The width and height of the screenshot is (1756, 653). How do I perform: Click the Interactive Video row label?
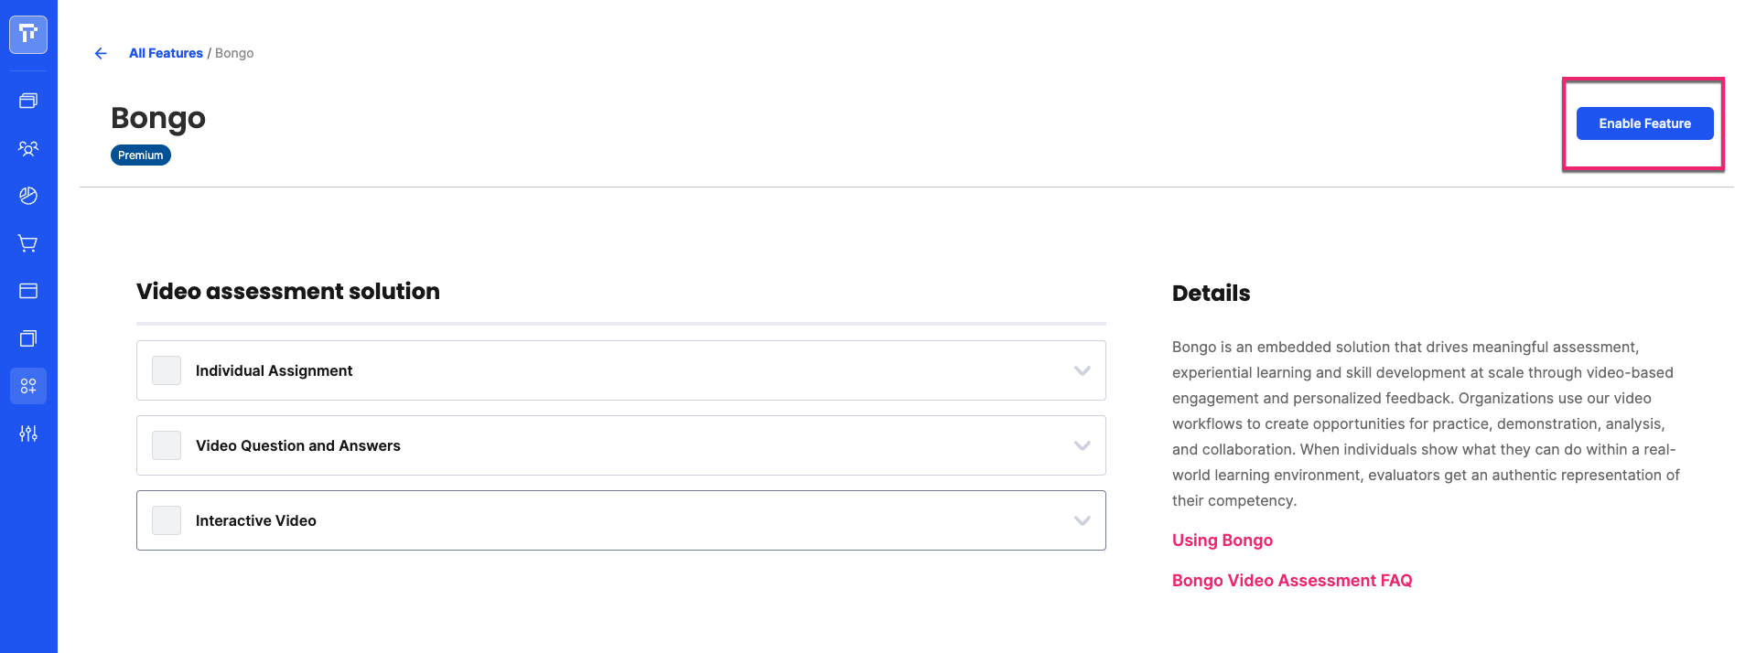click(256, 520)
